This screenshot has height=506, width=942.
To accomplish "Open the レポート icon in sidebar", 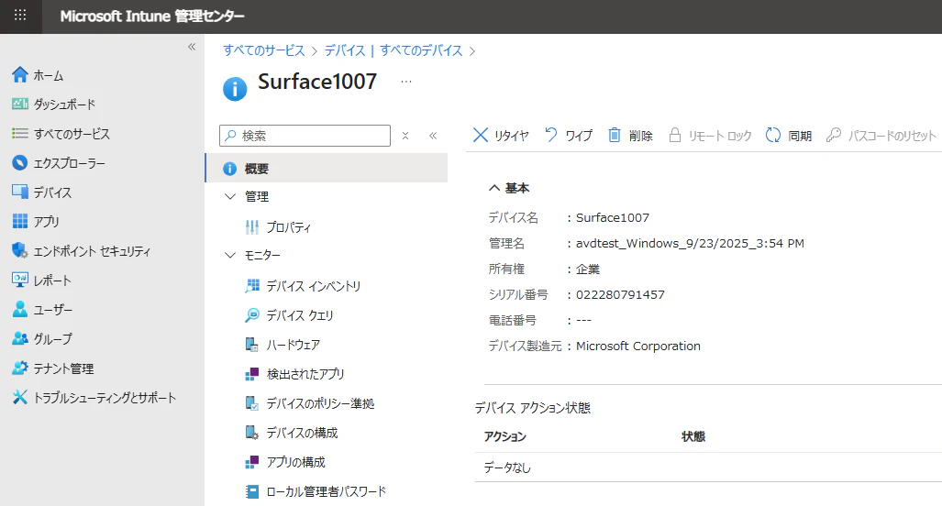I will 20,280.
